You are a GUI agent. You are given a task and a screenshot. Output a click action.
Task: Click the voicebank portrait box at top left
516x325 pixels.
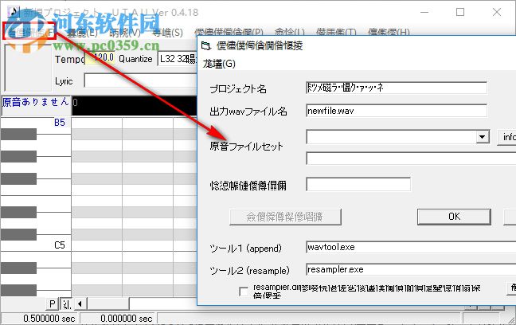(x=28, y=69)
